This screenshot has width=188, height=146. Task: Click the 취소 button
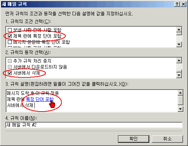[167, 139]
